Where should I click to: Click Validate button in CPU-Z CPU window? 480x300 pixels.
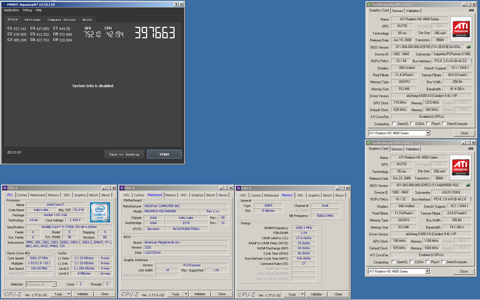point(83,294)
